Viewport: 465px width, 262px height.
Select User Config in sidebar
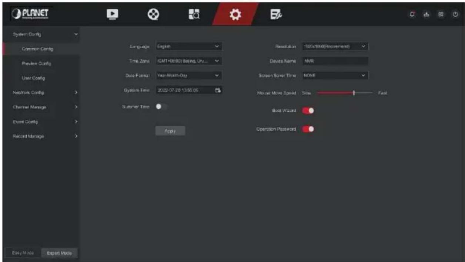click(41, 78)
